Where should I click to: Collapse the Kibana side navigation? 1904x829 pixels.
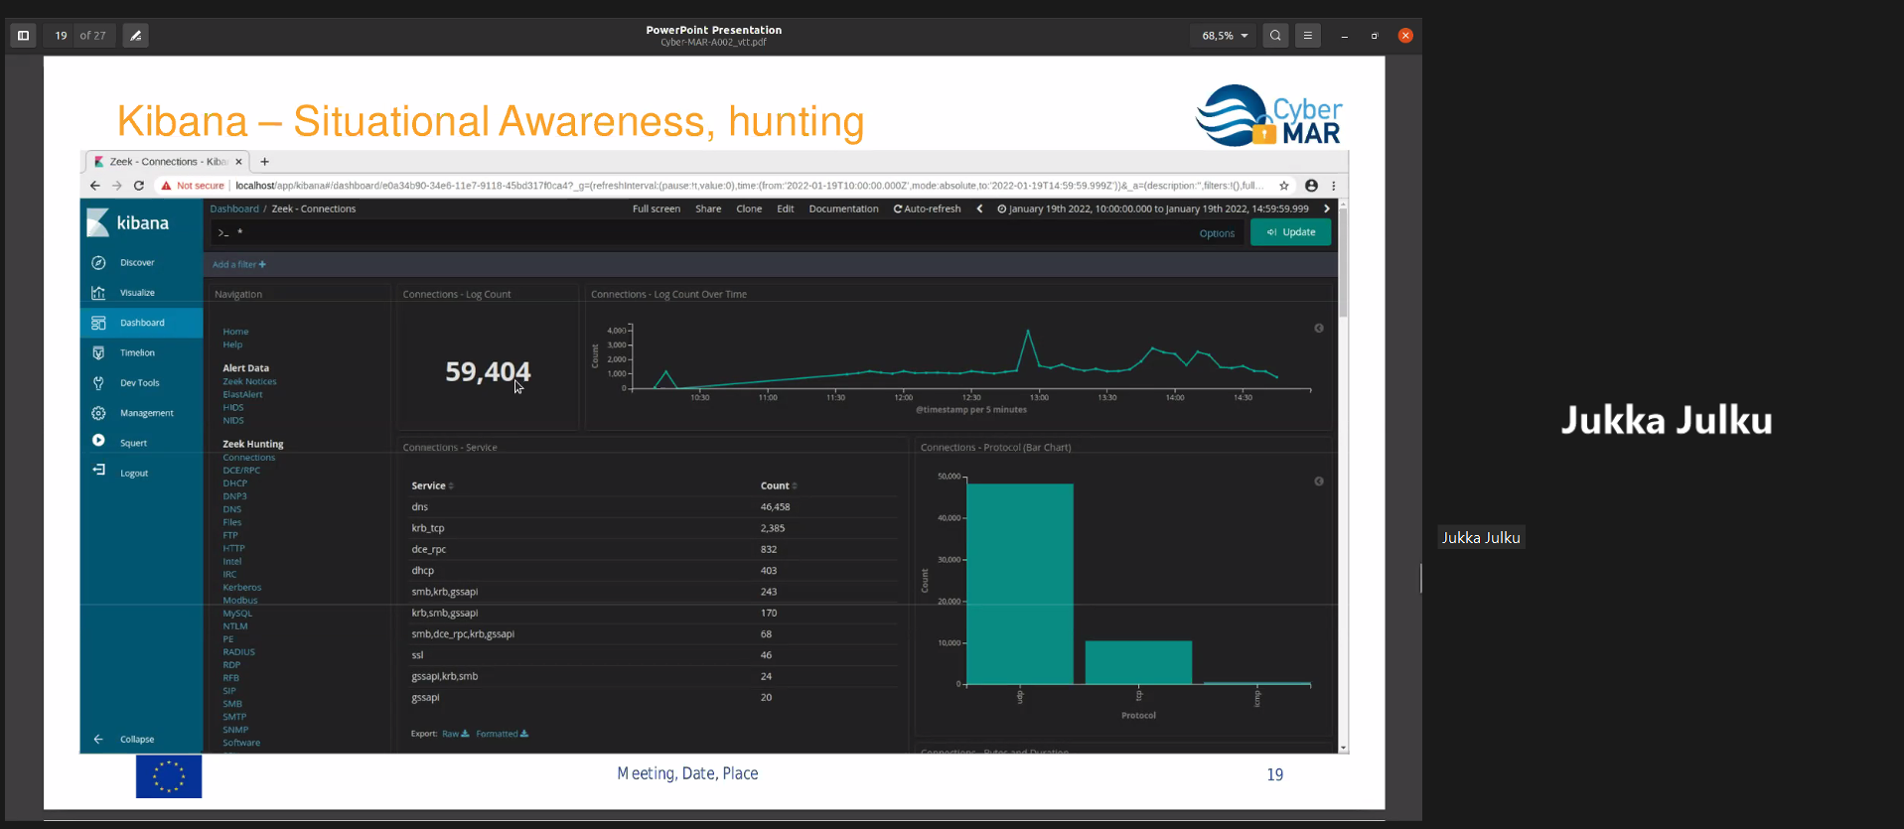pos(136,740)
